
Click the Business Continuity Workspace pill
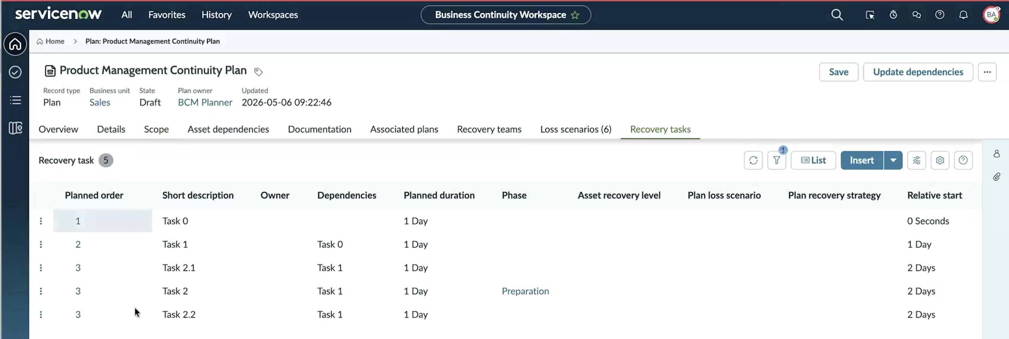505,15
